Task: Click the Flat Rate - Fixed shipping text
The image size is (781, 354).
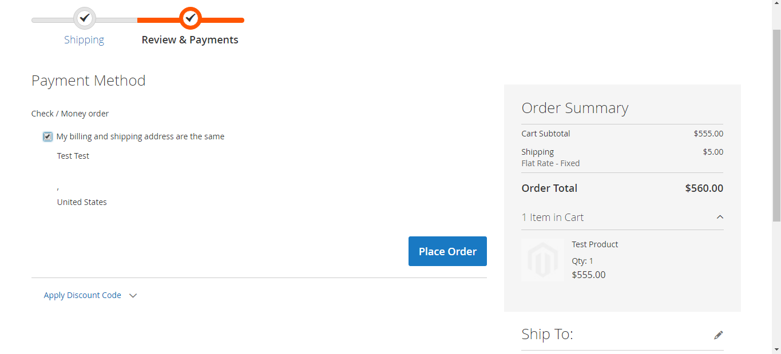Action: coord(550,163)
